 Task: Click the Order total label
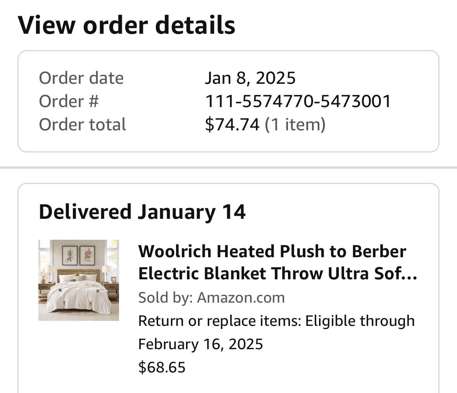tap(83, 125)
